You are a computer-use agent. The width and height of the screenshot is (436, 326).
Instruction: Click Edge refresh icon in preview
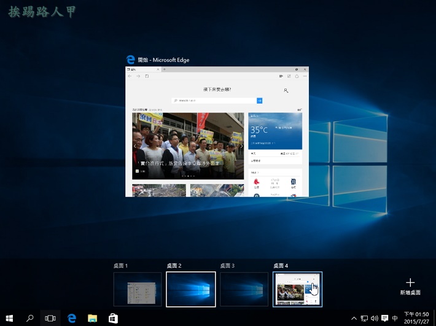pyautogui.click(x=147, y=76)
